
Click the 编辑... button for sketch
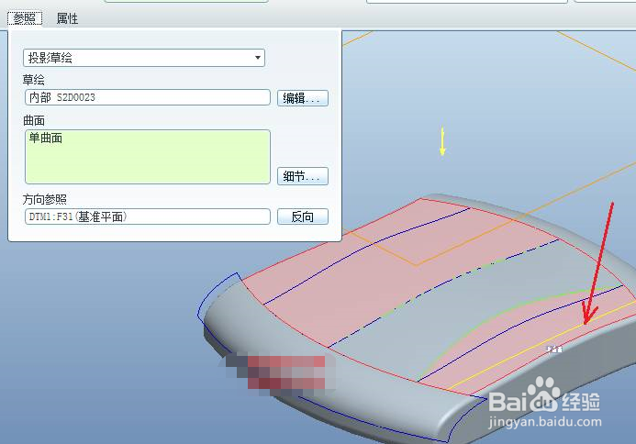click(x=303, y=98)
